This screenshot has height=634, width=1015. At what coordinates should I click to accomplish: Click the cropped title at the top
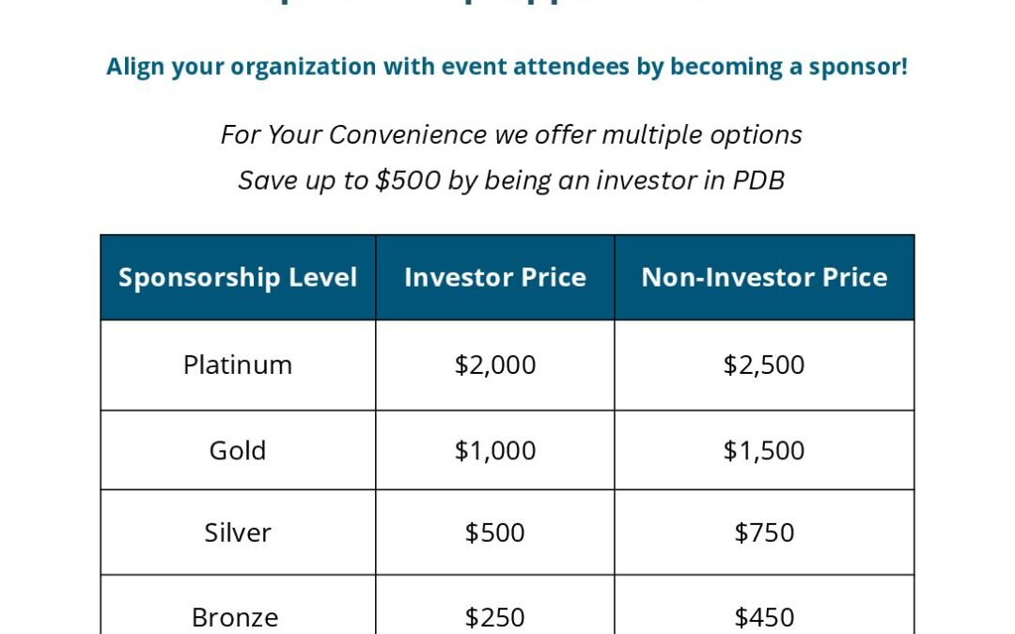click(507, 4)
